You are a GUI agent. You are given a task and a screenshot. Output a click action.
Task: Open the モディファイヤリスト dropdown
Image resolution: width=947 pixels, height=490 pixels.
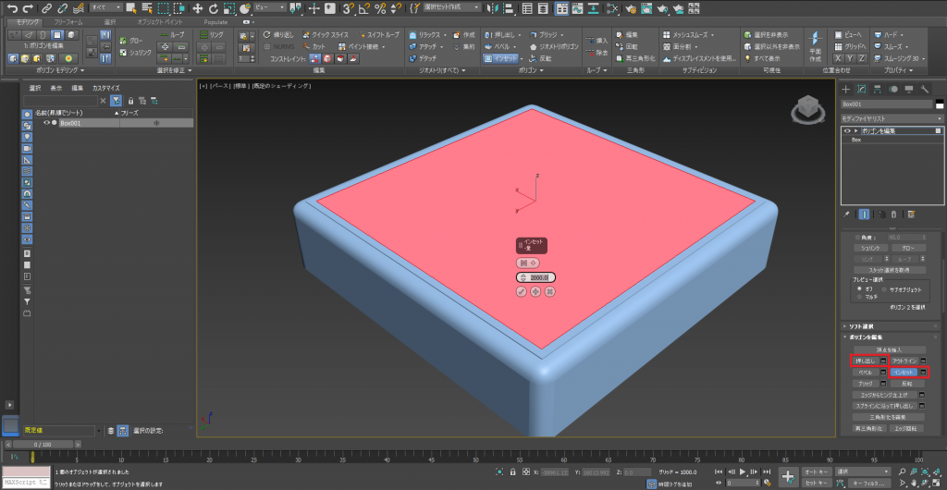(x=890, y=118)
